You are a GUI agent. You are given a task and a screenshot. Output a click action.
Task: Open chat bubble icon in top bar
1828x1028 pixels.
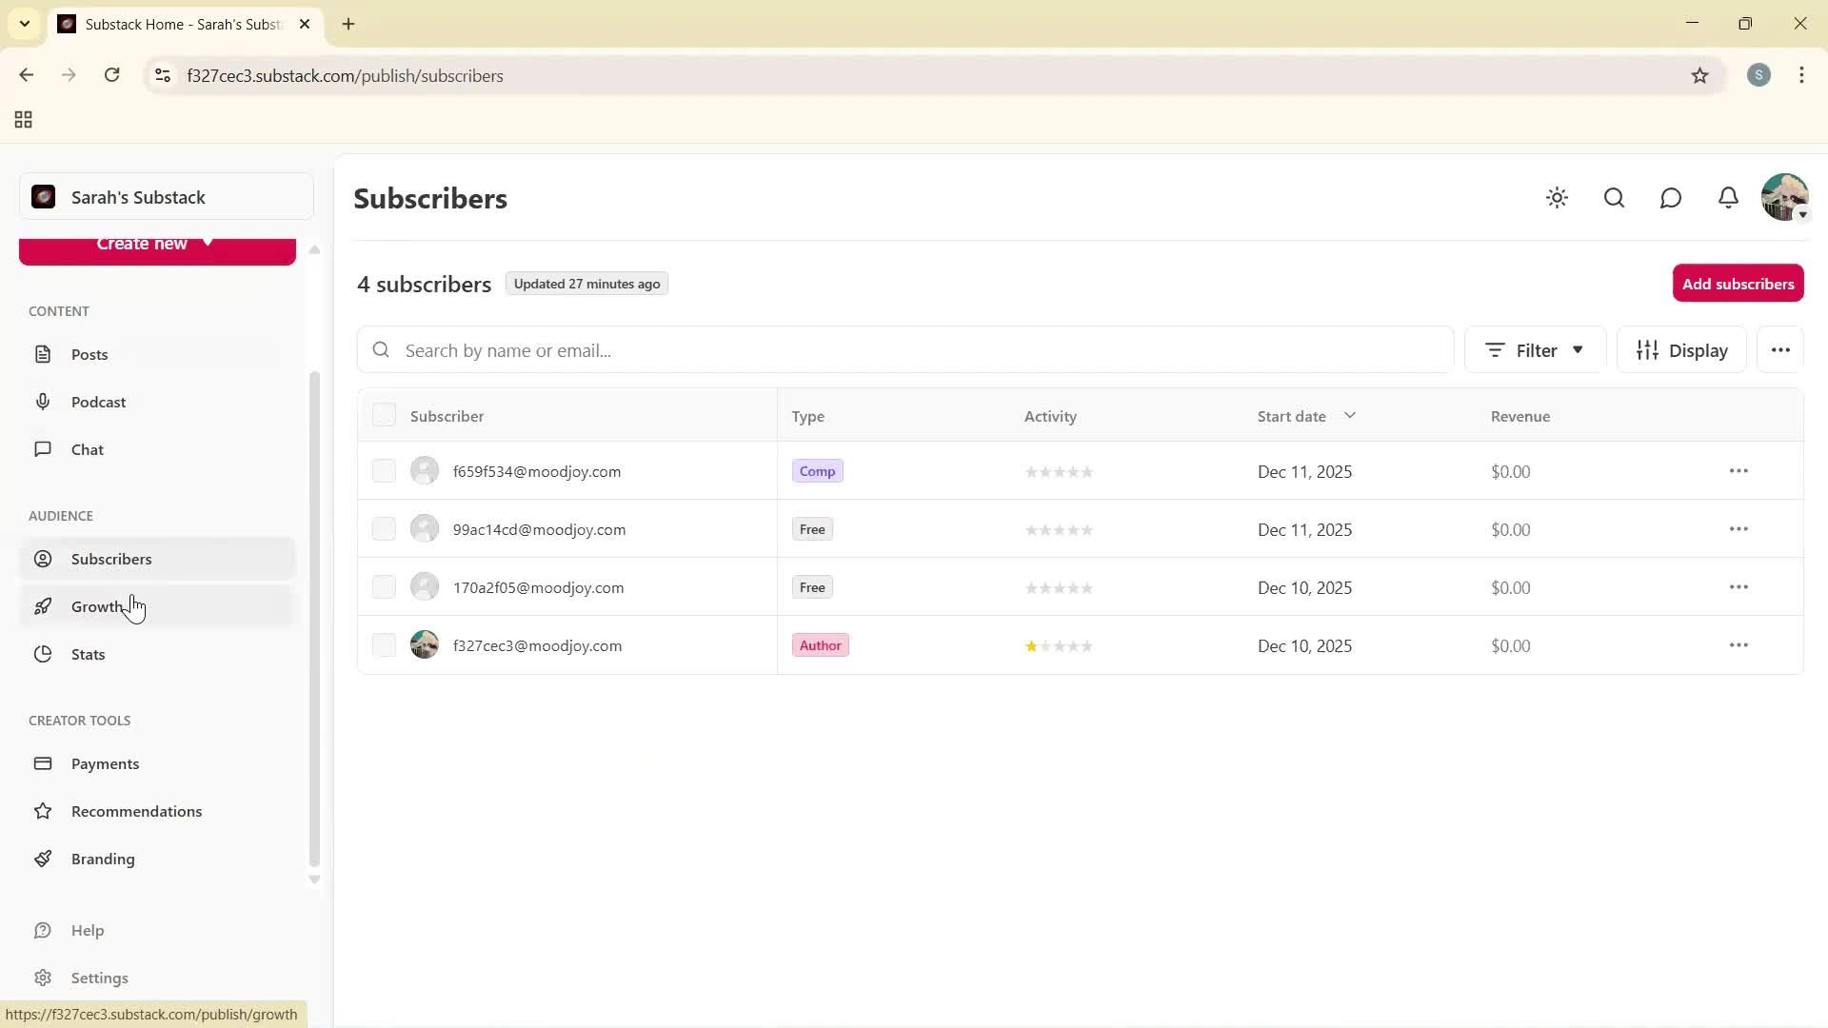(x=1671, y=198)
